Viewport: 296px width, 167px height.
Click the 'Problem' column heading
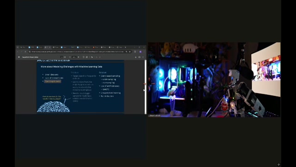[x=75, y=72]
